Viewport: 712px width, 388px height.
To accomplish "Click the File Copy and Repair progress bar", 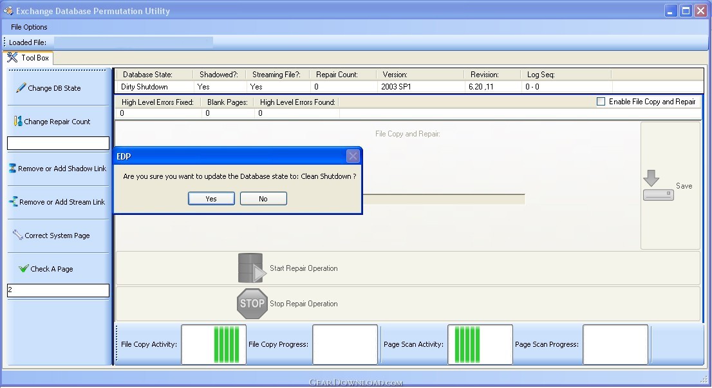I will (444, 199).
